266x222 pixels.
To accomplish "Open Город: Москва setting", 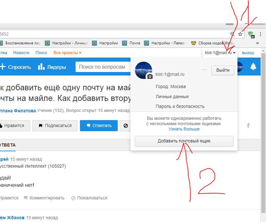I will 171,87.
